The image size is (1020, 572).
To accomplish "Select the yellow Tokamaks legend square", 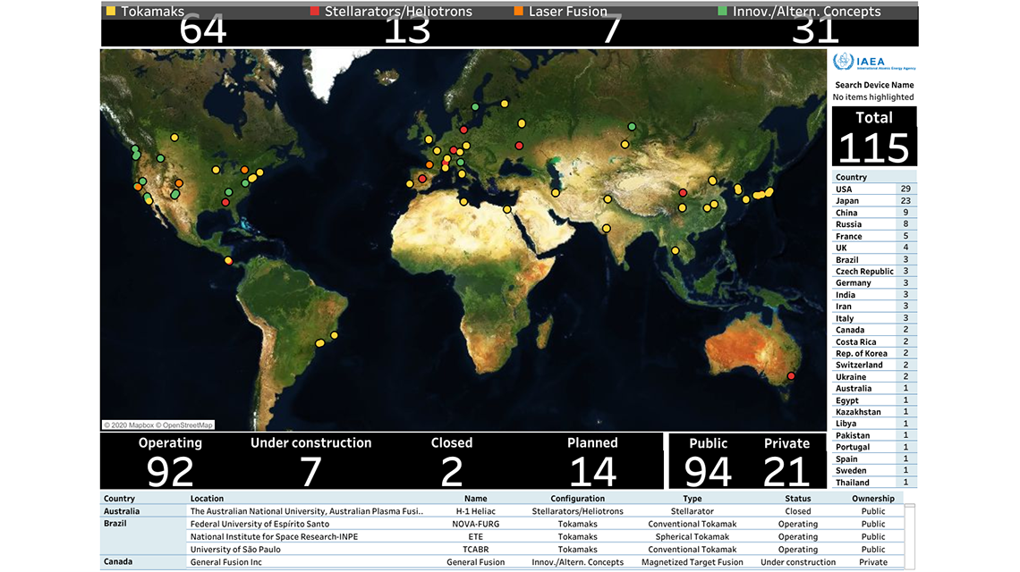I will [109, 12].
